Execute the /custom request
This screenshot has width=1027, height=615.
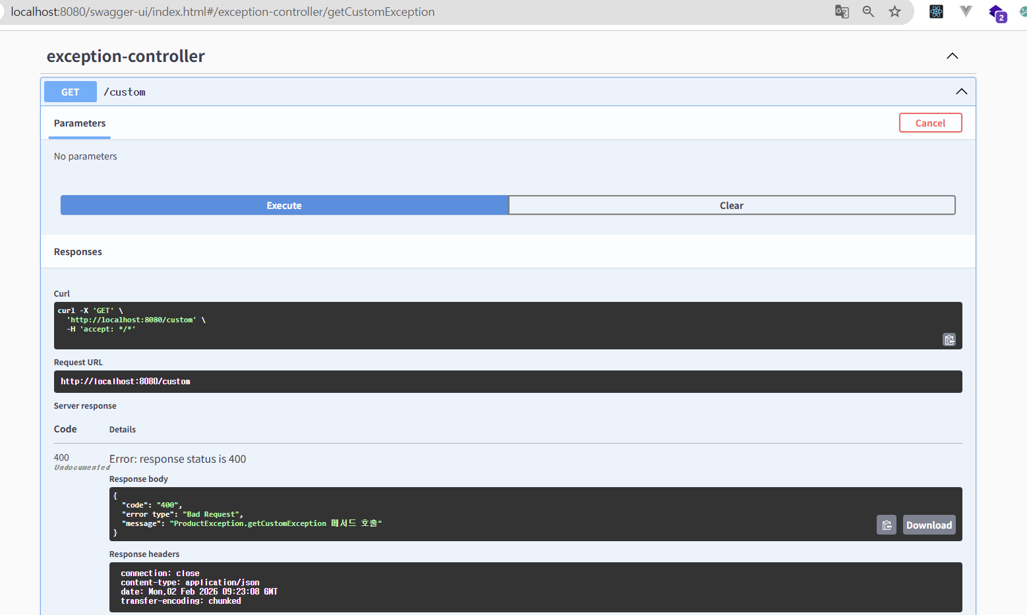(284, 205)
